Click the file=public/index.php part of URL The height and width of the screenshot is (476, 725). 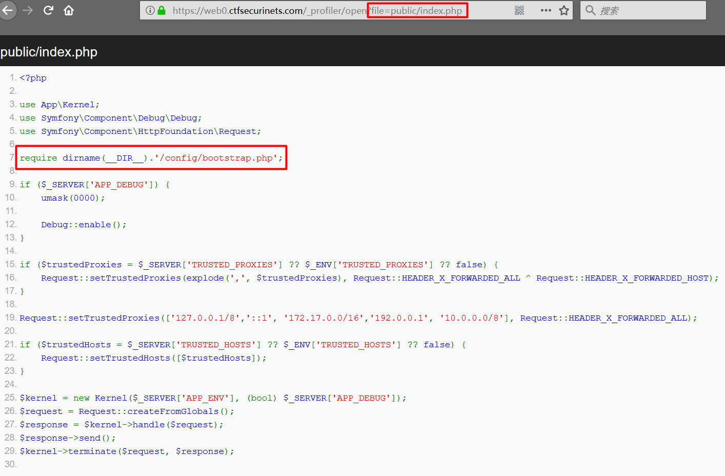(417, 10)
